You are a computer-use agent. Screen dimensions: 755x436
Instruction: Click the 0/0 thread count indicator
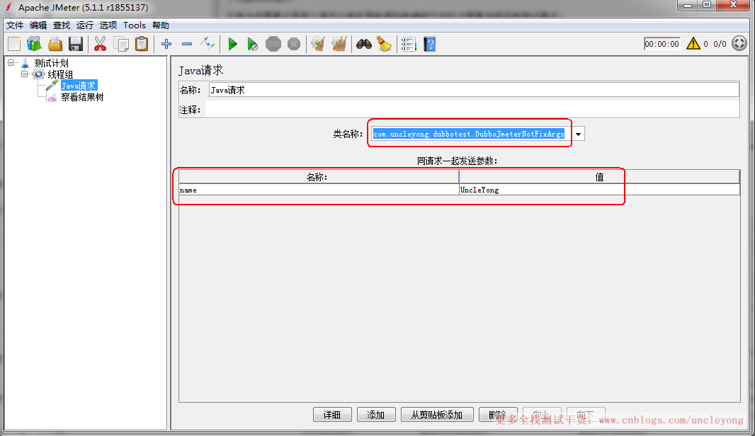[720, 44]
